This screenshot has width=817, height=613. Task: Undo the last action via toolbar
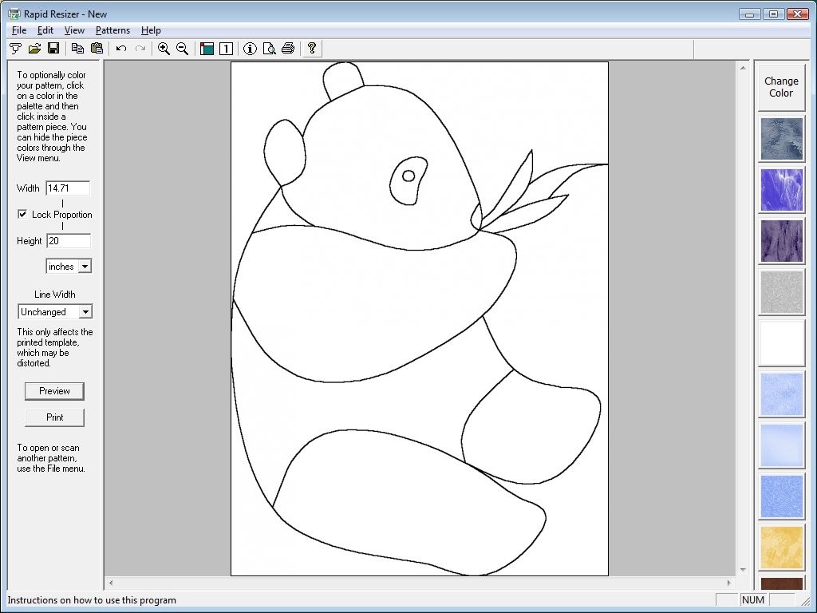(121, 49)
